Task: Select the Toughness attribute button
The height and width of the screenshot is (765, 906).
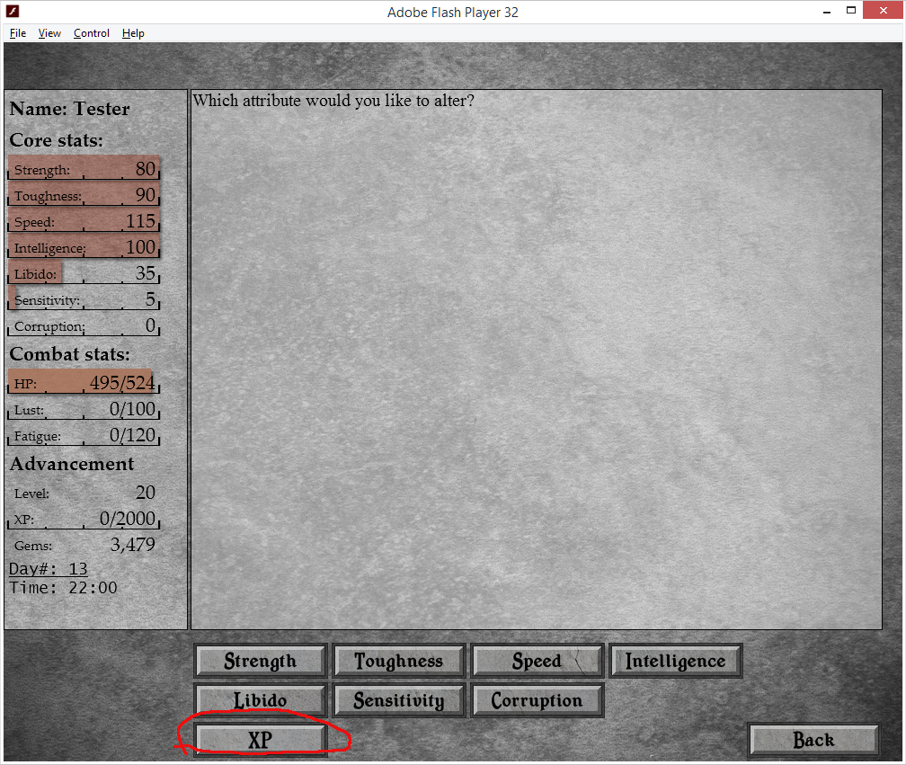Action: click(398, 662)
